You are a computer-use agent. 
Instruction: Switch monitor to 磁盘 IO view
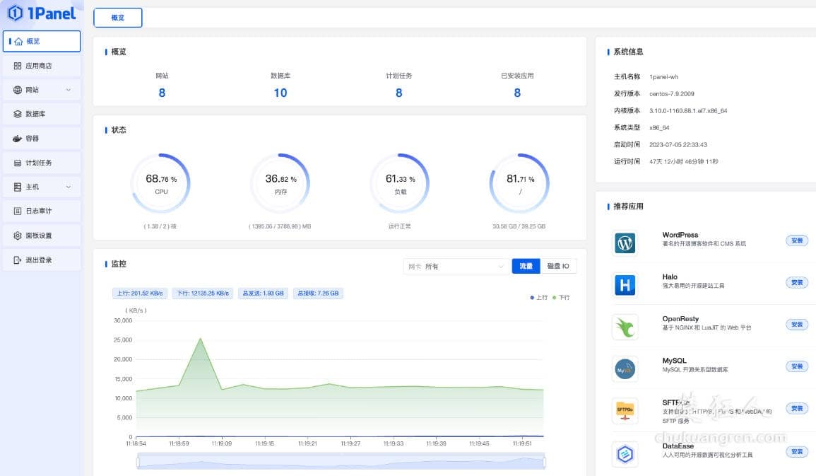(x=559, y=266)
